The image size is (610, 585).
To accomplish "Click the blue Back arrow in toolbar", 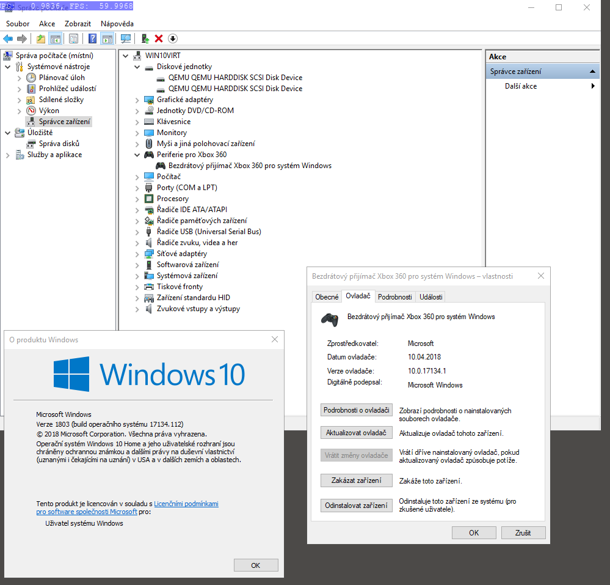I will click(8, 39).
